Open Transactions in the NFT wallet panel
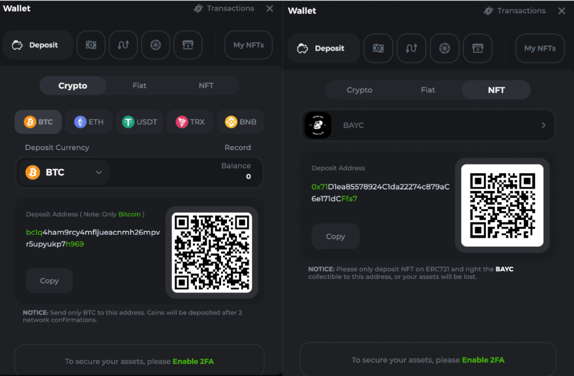 515,11
